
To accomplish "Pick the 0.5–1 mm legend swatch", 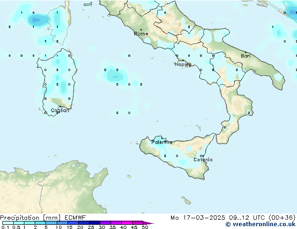I will point(19,223).
